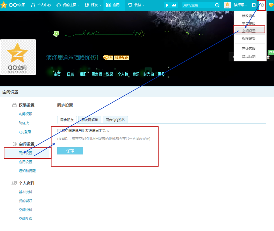Click the search magnifier icon
The height and width of the screenshot is (231, 274).
217,5
